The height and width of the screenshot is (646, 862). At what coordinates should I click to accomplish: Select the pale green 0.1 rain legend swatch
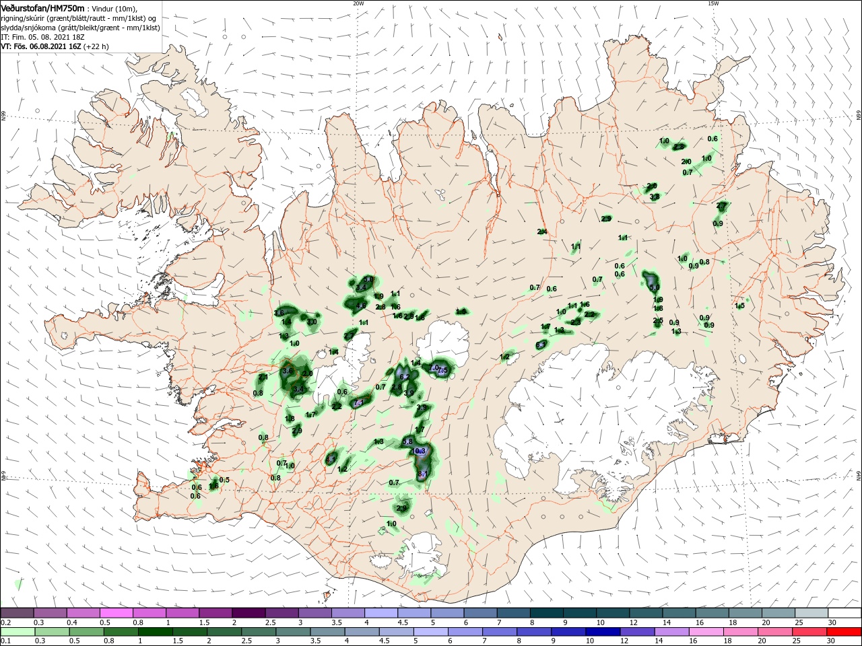pyautogui.click(x=17, y=632)
